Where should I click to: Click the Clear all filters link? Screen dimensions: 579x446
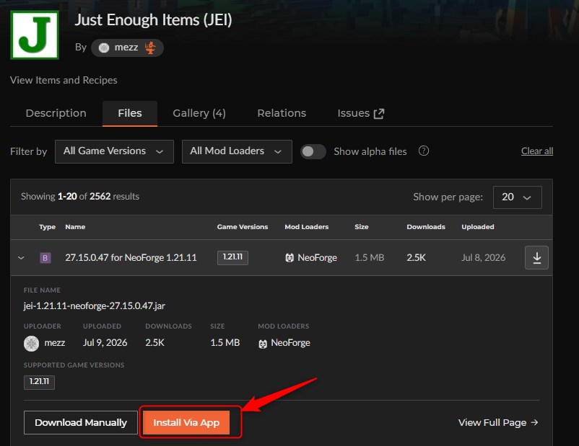coord(537,151)
